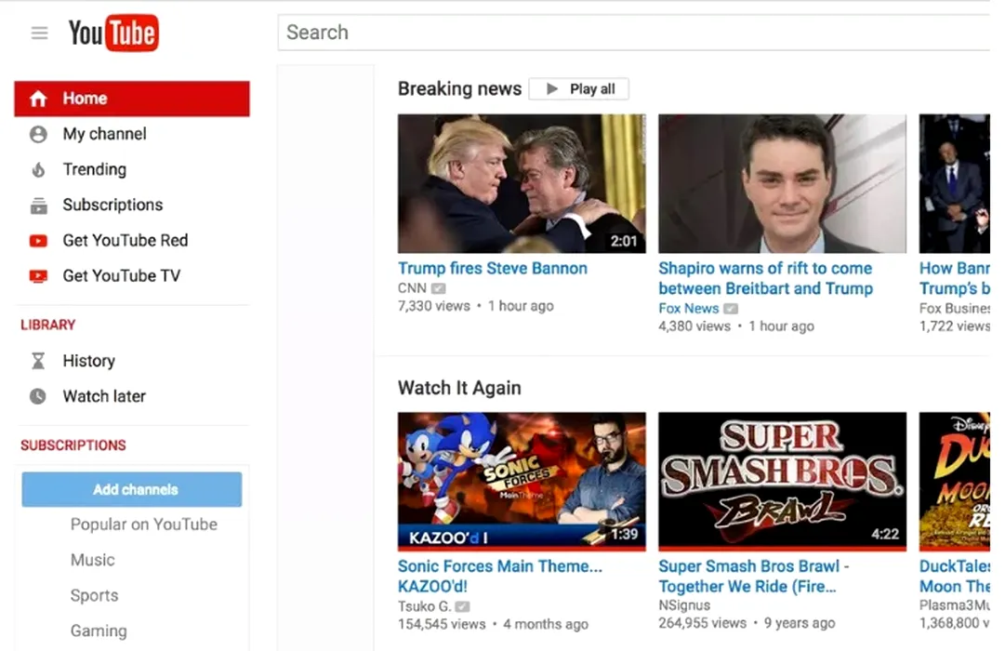Click the Home house icon
The height and width of the screenshot is (651, 1005).
click(38, 99)
